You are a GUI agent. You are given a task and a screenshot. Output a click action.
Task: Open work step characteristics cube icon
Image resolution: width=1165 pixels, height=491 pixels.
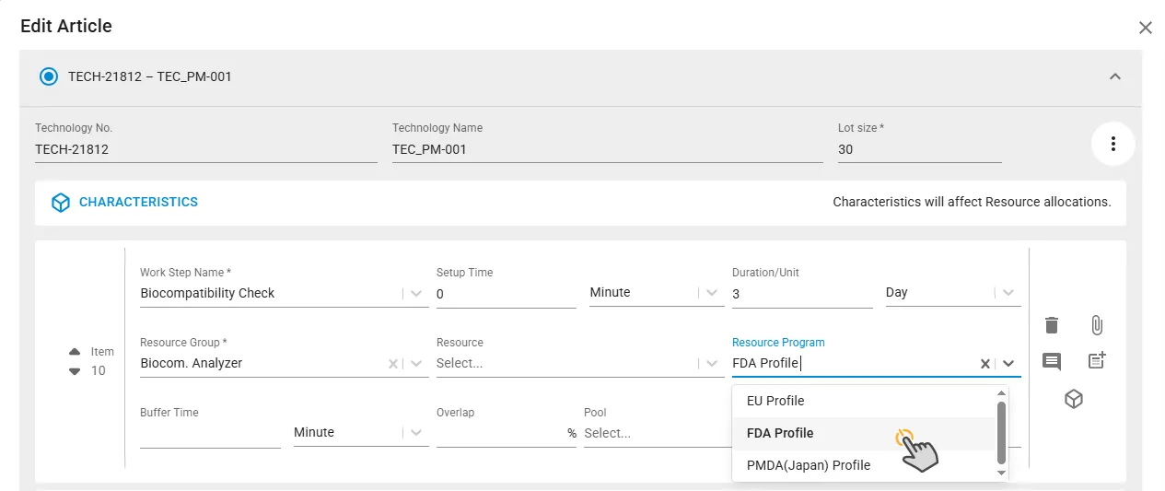point(1073,399)
